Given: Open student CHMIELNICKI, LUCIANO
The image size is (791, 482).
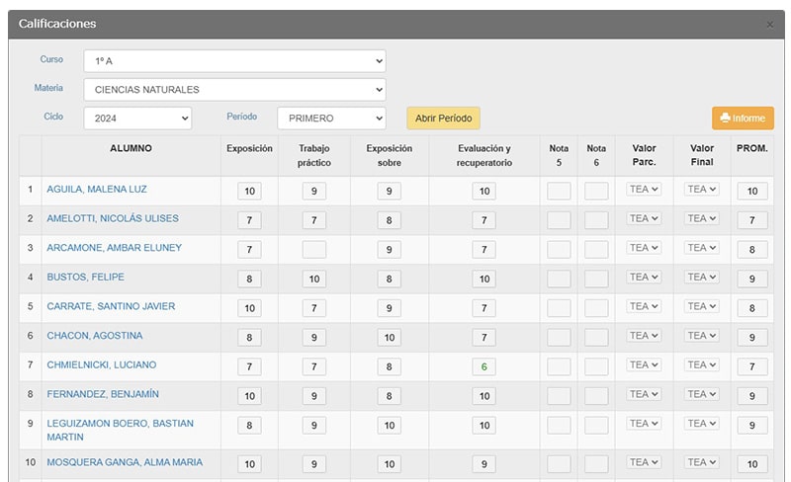Looking at the screenshot, I should click(102, 364).
